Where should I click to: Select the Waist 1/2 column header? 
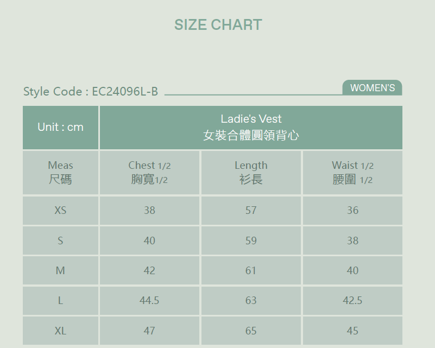pos(352,172)
